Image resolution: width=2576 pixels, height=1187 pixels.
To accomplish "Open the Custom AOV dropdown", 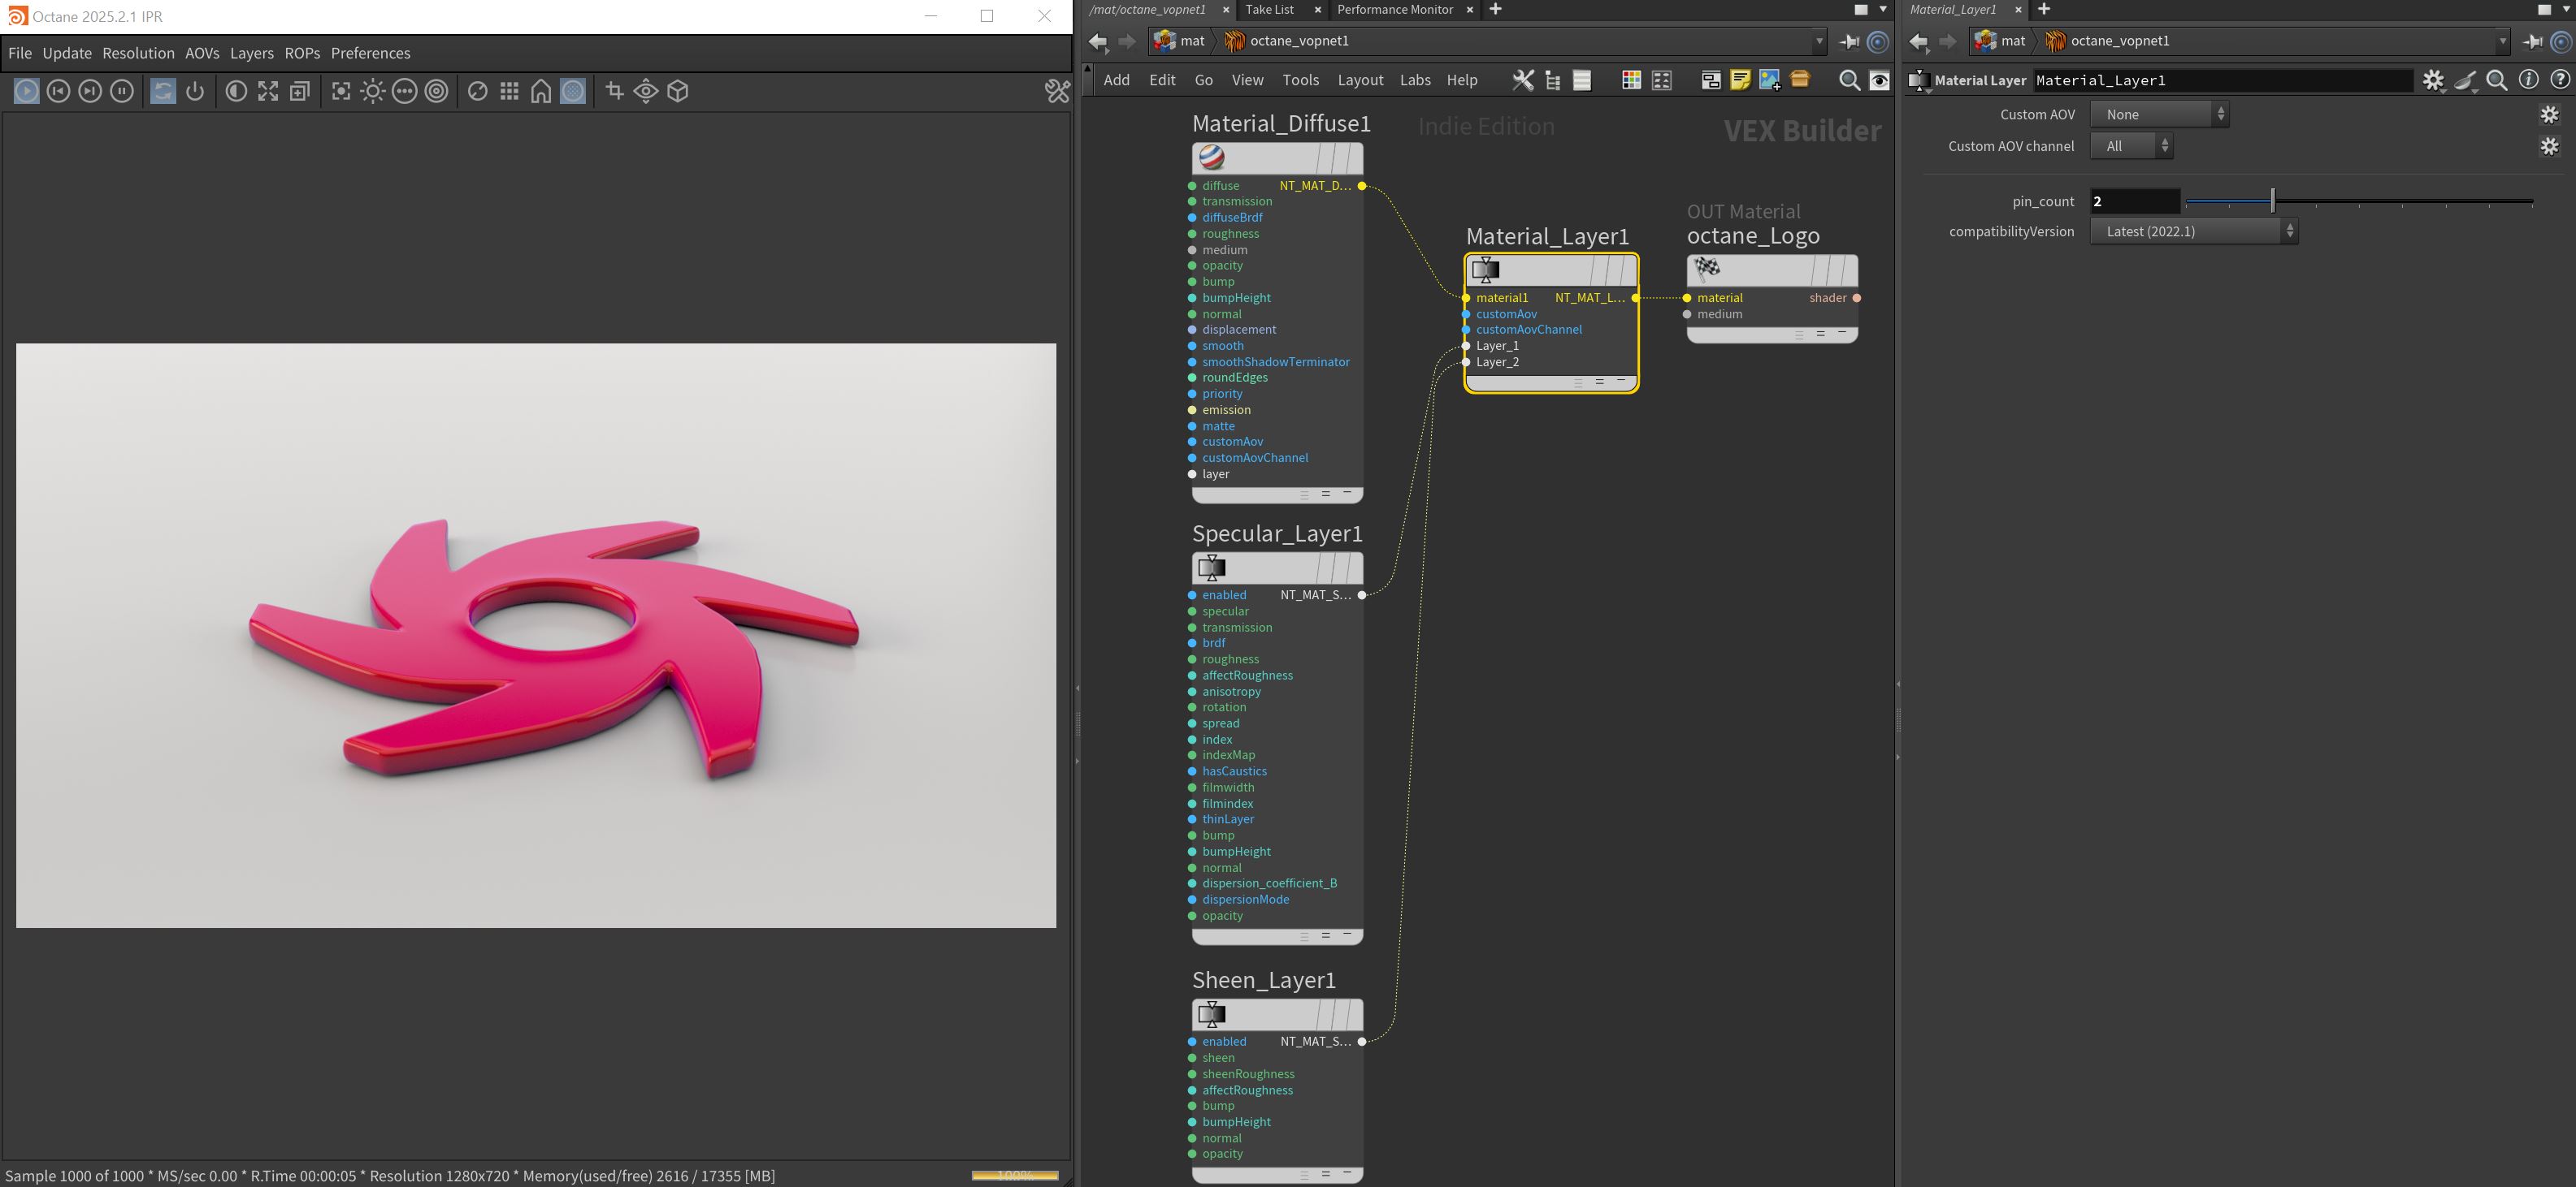I will [x=2158, y=115].
